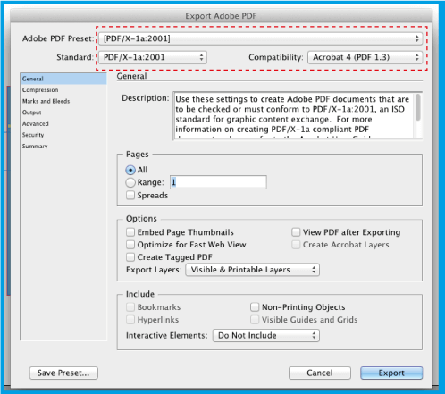Select the Range radio button
This screenshot has width=445, height=394.
click(x=130, y=182)
